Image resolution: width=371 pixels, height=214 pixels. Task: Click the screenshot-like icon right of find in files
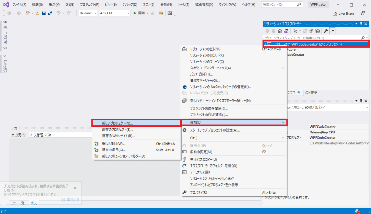pos(170,13)
